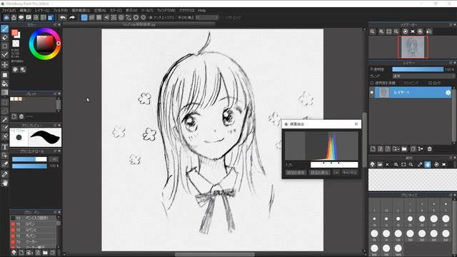The image size is (457, 257).
Task: Click the Undo arrow in the top toolbar
Action: click(x=62, y=17)
